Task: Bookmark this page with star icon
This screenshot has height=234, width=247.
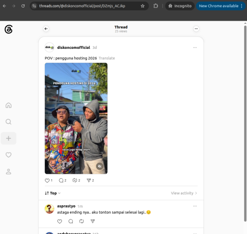Action: 143,6
